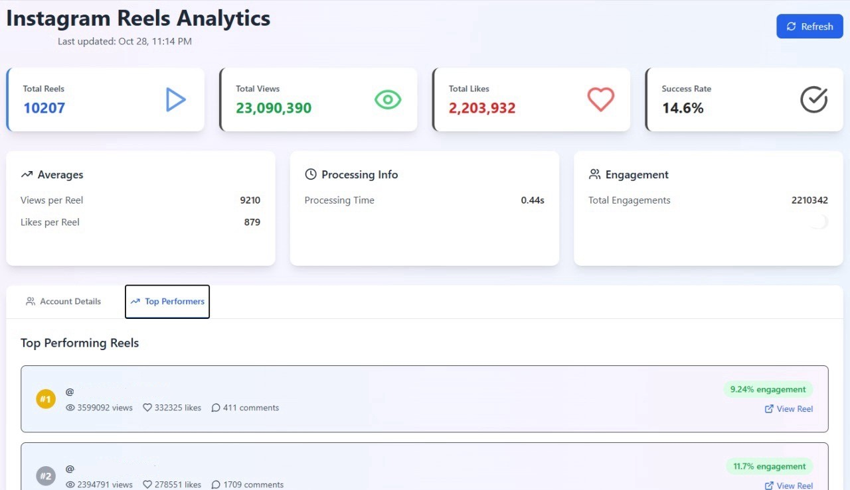Click the Total Views value 23,090,390

(274, 107)
